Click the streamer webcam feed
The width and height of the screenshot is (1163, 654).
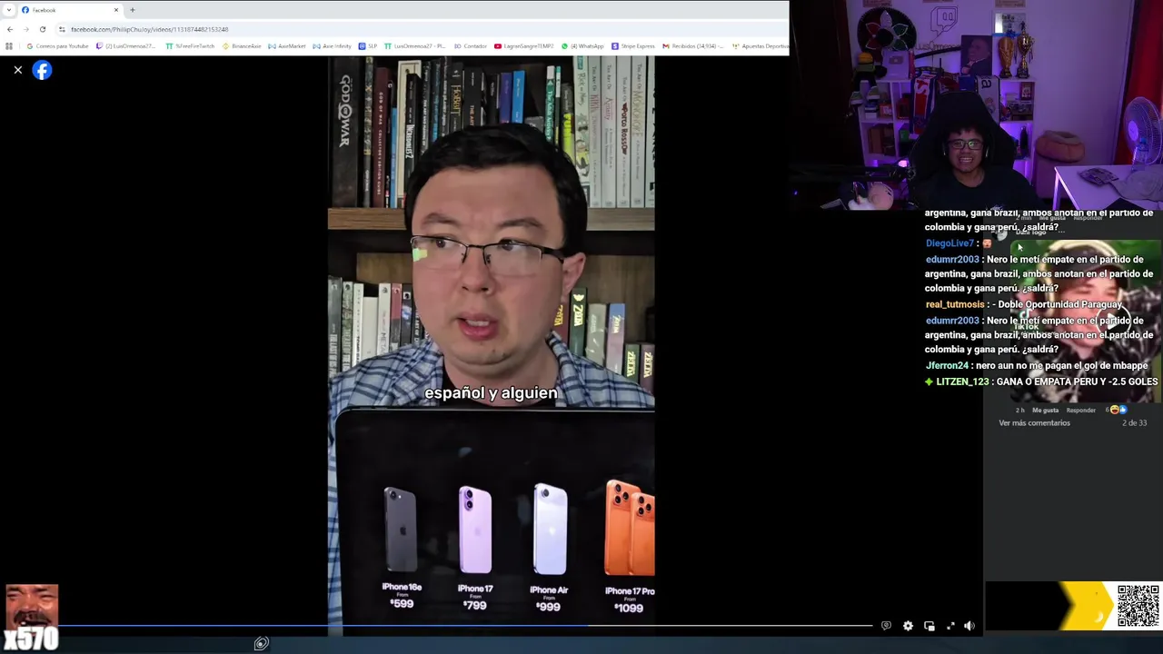[x=976, y=104]
